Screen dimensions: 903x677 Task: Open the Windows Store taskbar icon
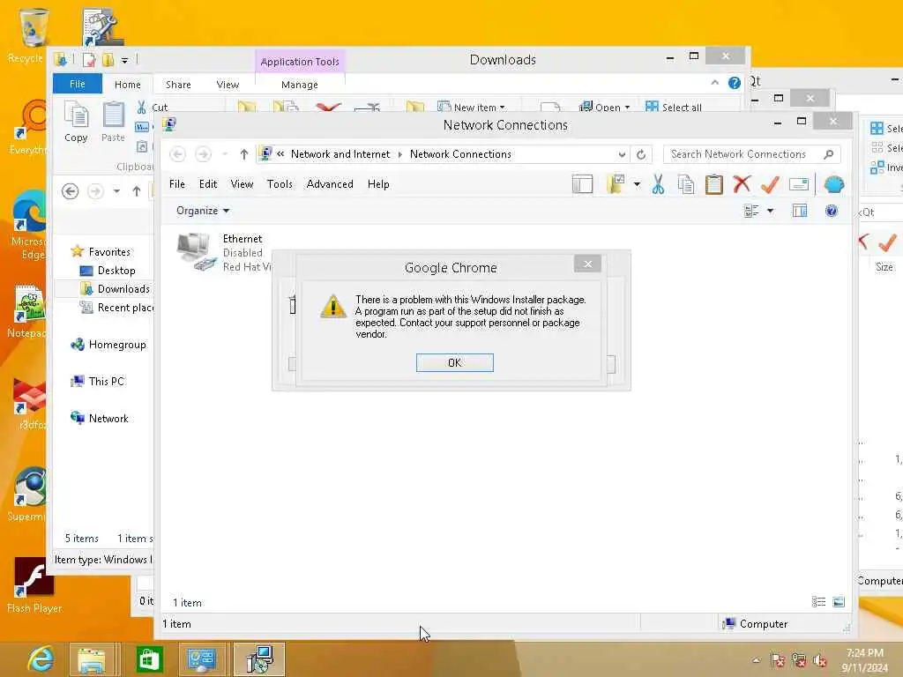[x=149, y=659]
